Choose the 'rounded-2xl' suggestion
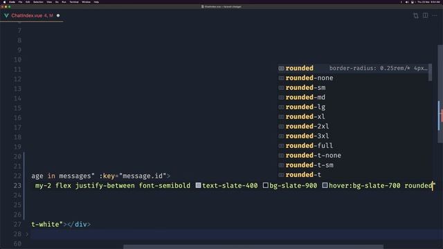 pyautogui.click(x=354, y=126)
